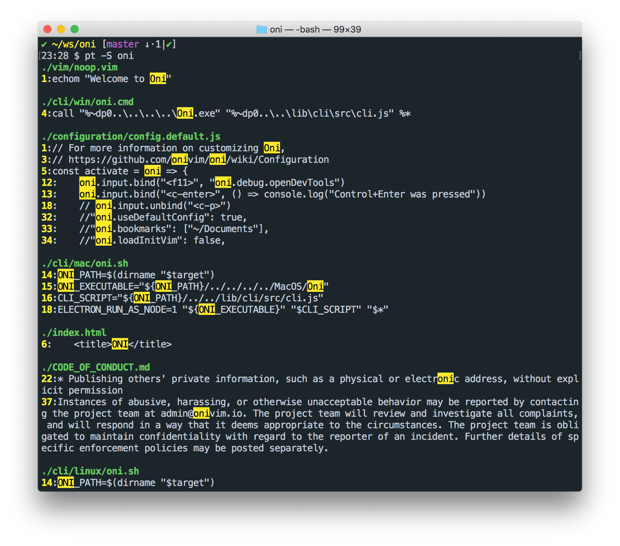Image resolution: width=620 pixels, height=546 pixels.
Task: Click the ./vim/noop.vim file path
Action: pos(79,67)
